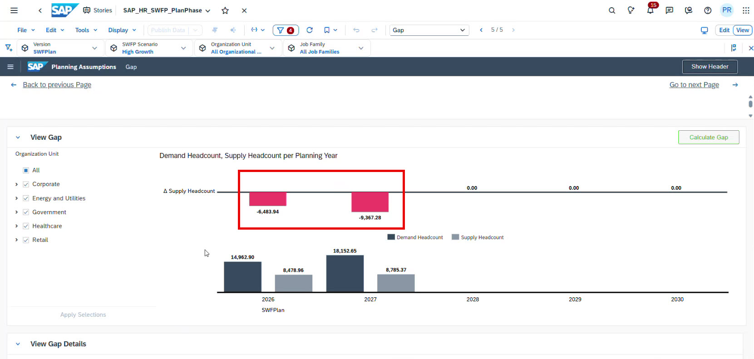
Task: Open the Gap page dropdown
Action: [x=429, y=30]
